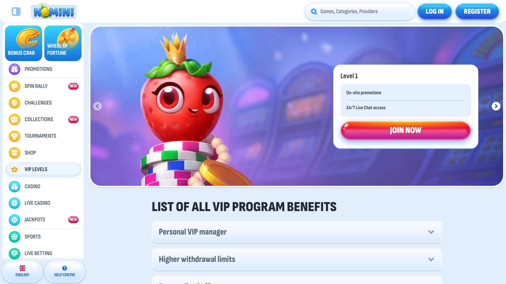Select the VIP Levels menu item
The image size is (506, 284).
pyautogui.click(x=43, y=169)
